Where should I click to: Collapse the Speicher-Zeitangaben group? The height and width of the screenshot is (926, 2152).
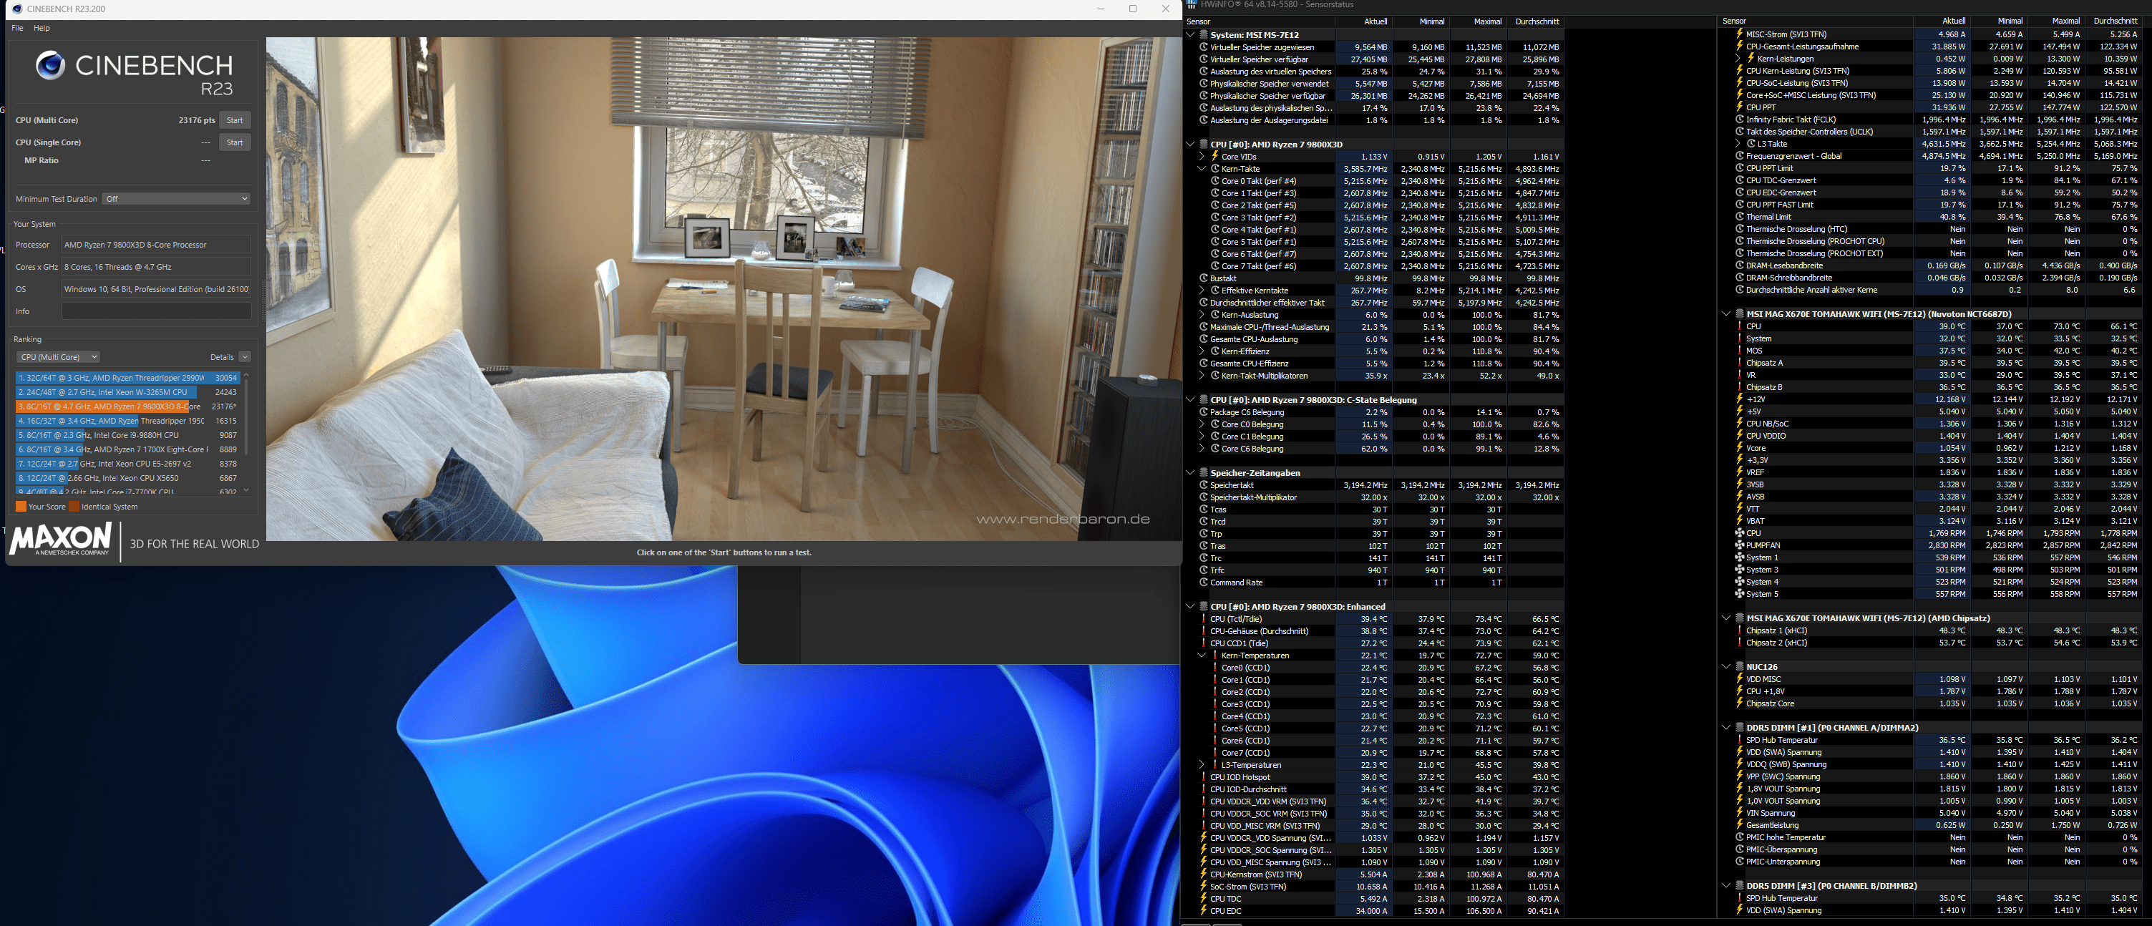point(1189,472)
